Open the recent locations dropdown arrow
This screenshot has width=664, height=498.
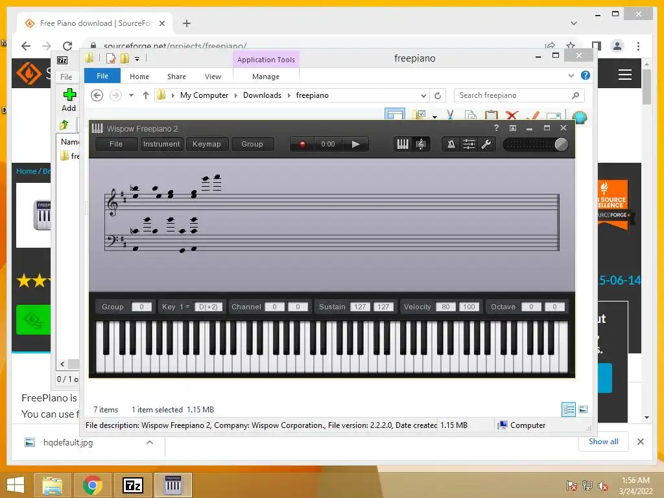131,95
